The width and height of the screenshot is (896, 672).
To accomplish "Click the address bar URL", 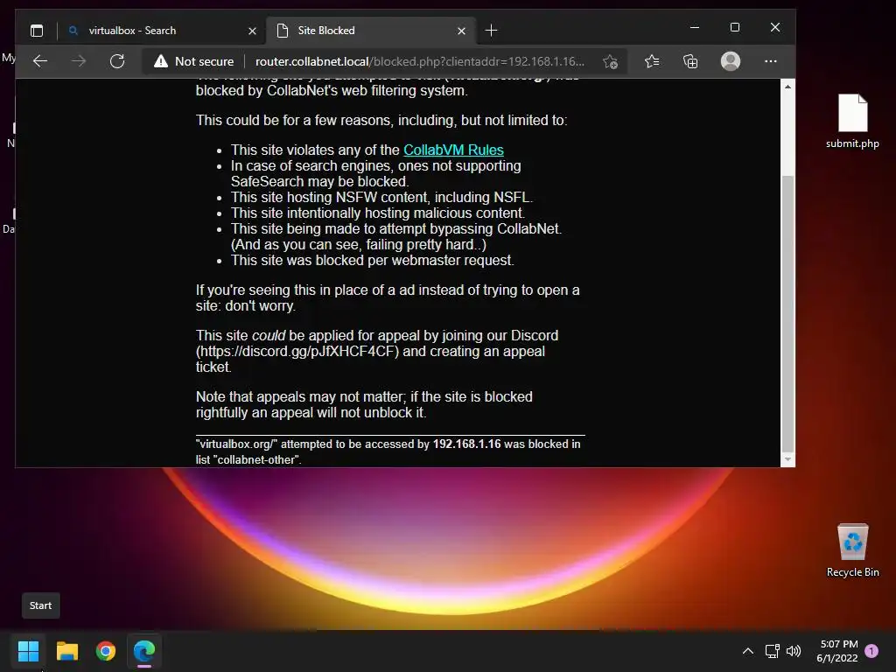I will coord(420,61).
